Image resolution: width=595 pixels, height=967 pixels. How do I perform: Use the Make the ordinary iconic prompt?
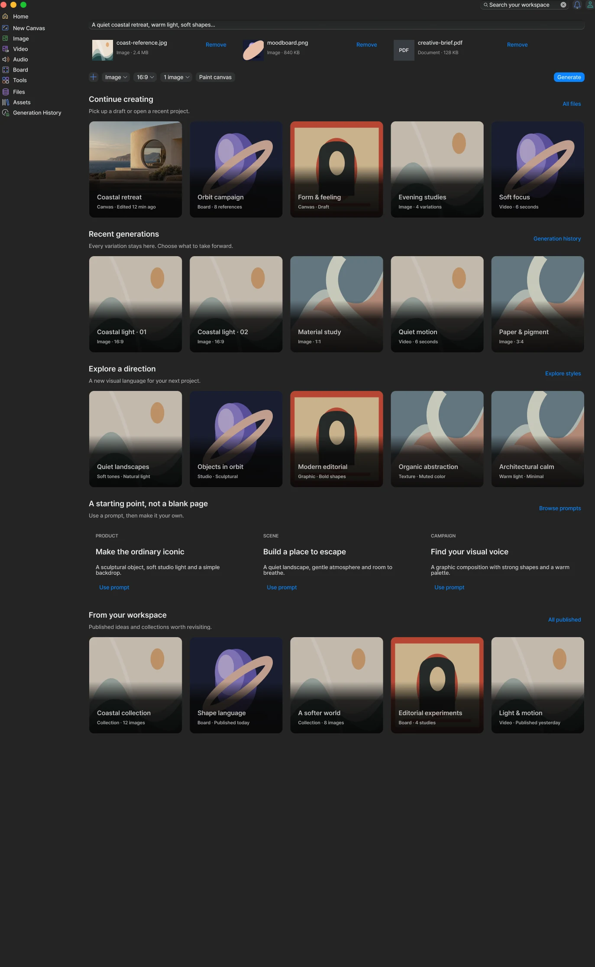click(x=114, y=587)
